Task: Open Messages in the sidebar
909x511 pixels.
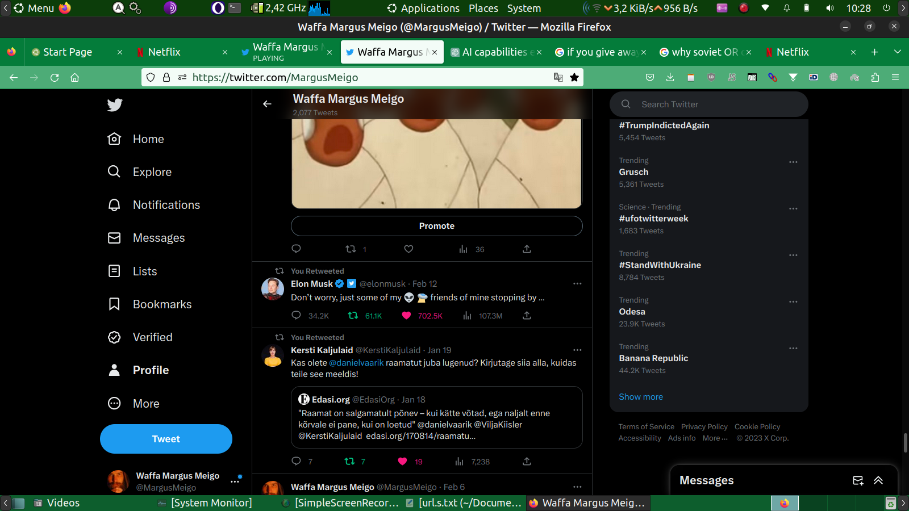Action: click(147, 238)
